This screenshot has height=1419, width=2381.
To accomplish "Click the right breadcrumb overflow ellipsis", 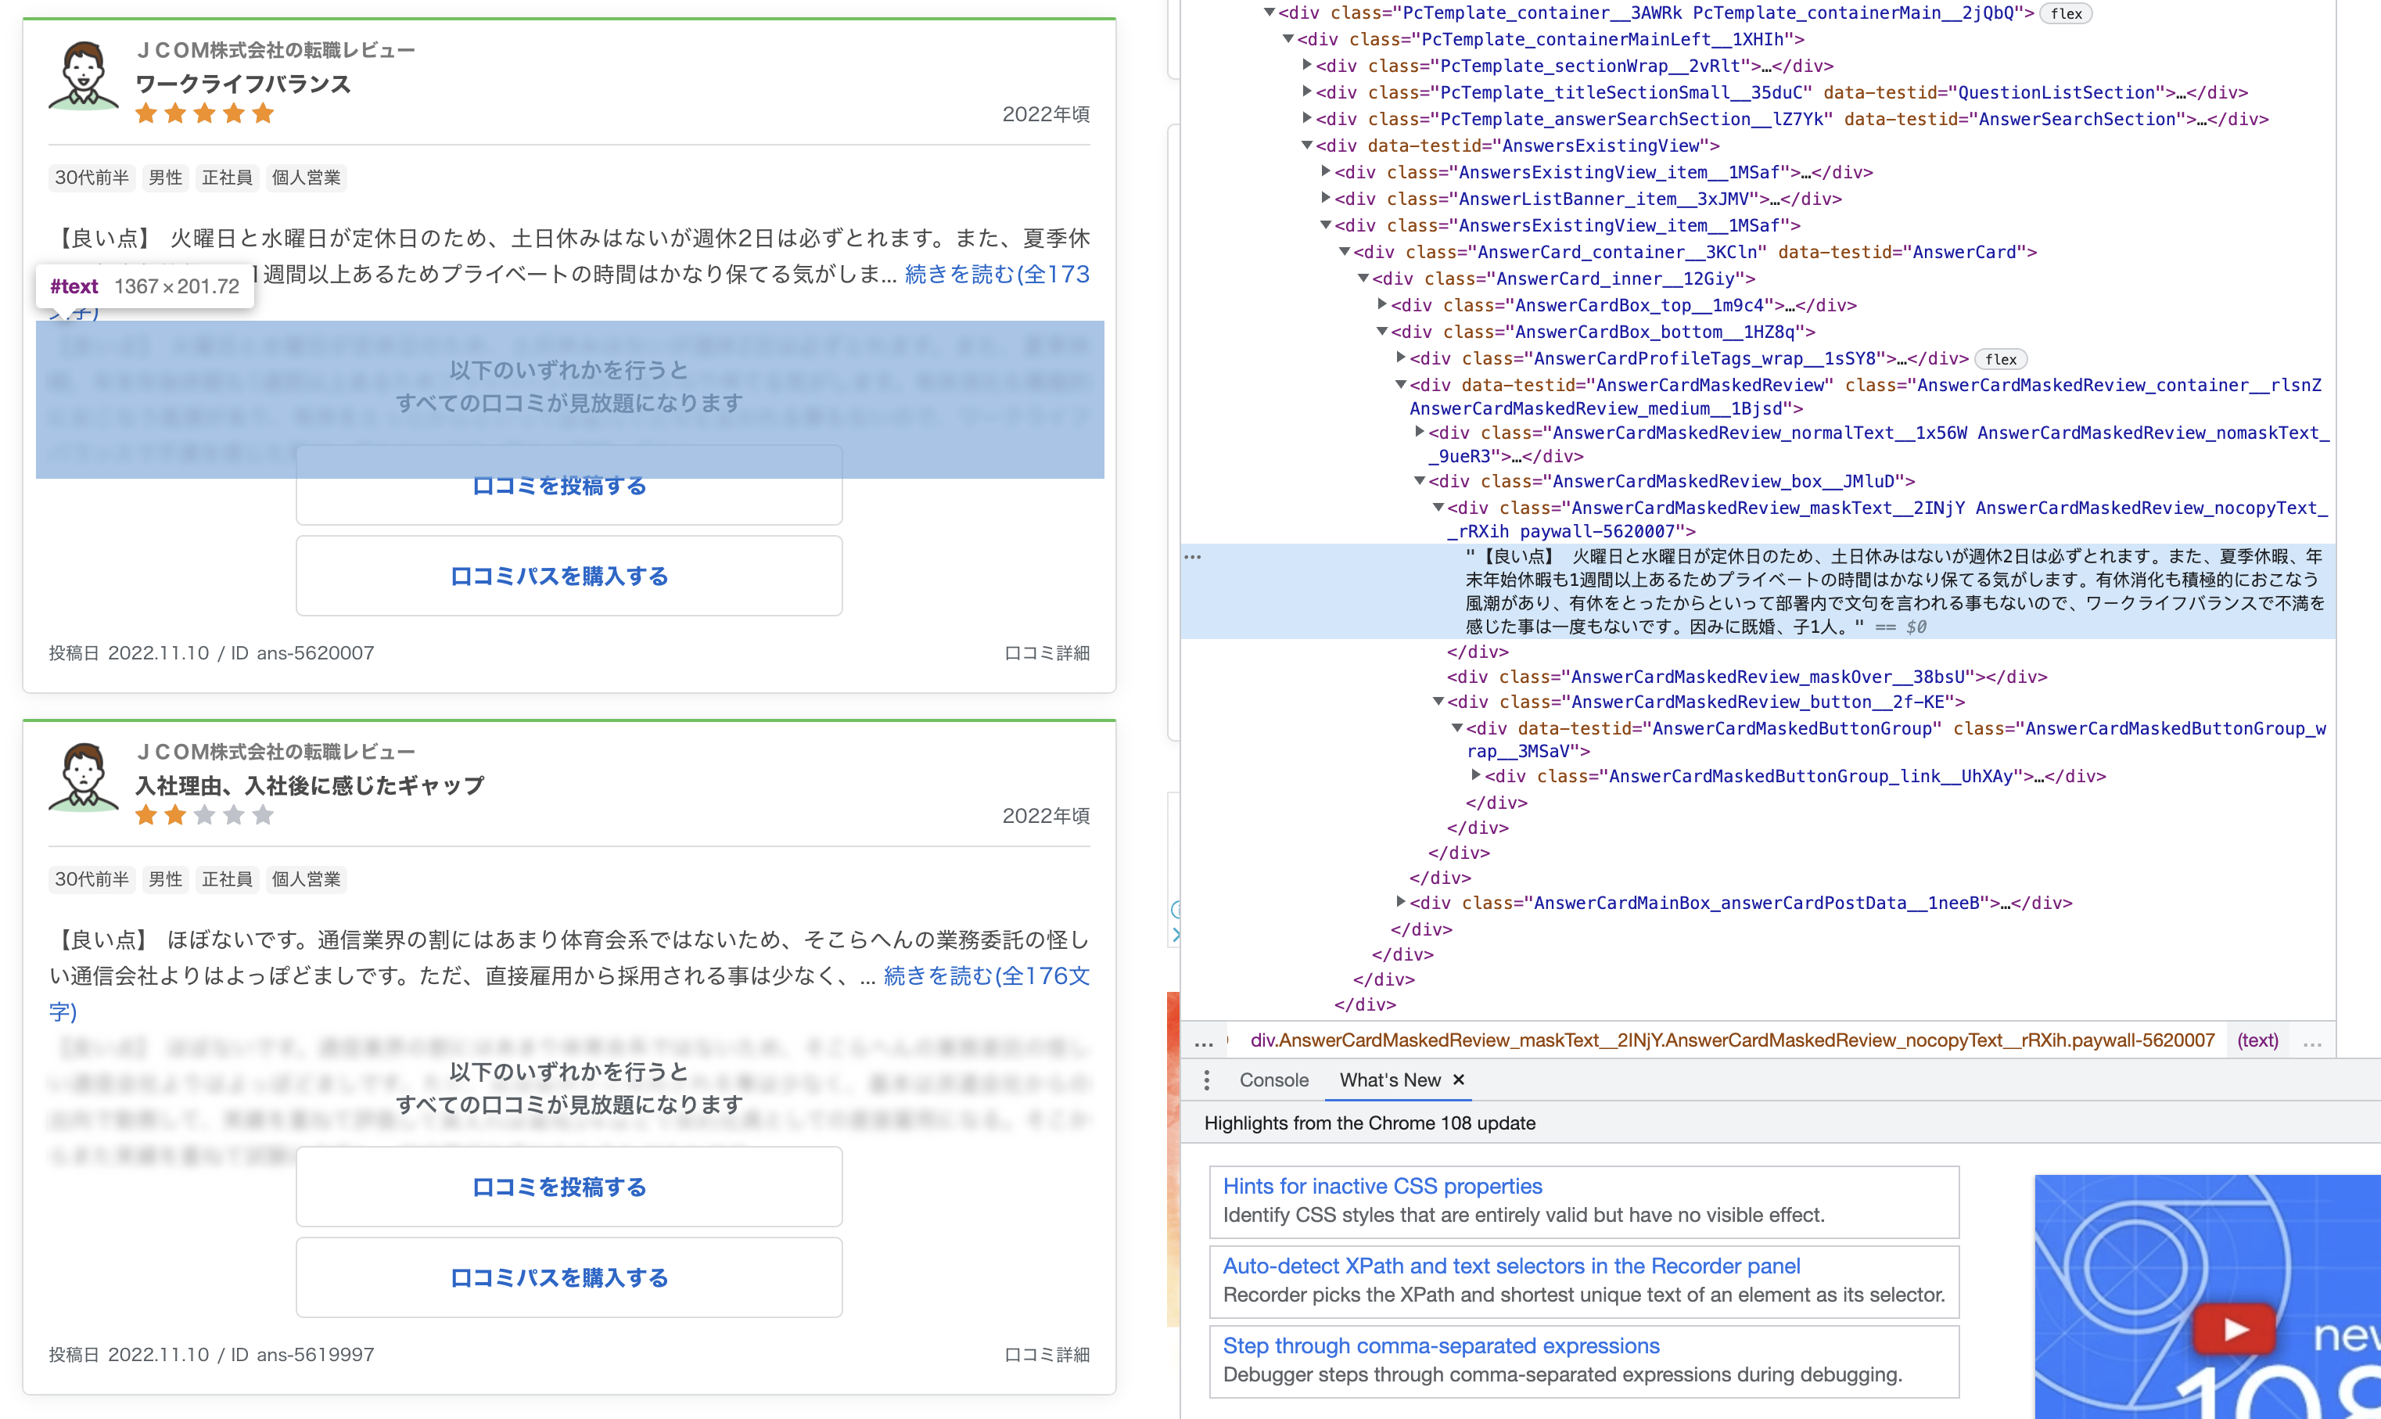I will click(2312, 1041).
